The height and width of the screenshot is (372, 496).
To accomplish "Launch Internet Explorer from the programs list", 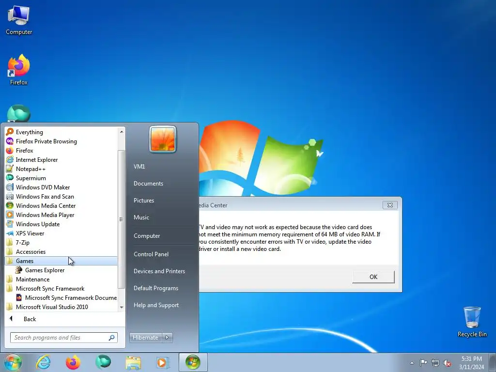I will [x=61, y=160].
